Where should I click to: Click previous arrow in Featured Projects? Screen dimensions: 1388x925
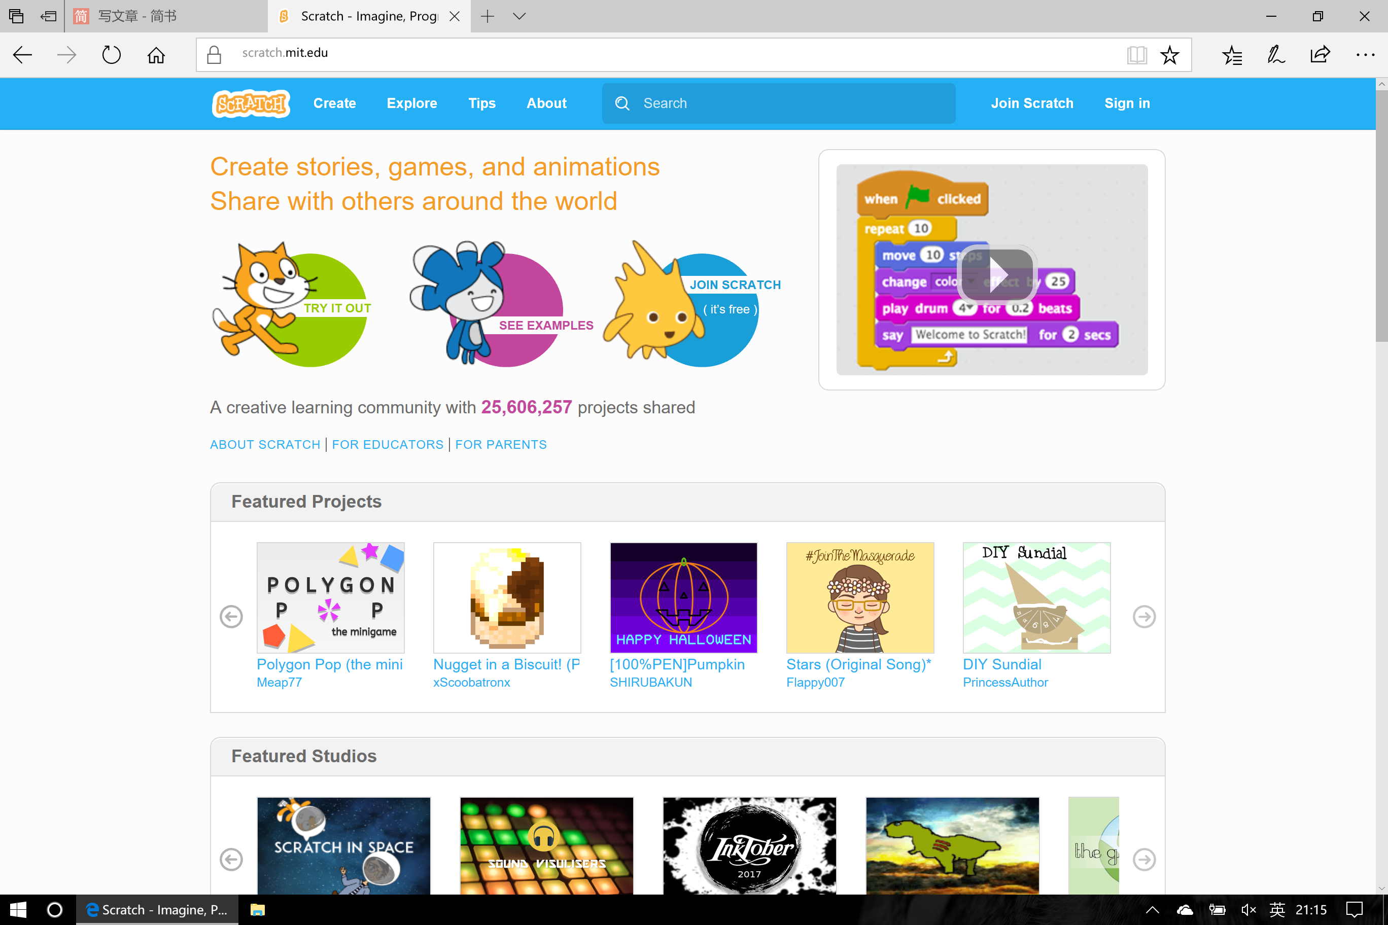click(x=231, y=617)
